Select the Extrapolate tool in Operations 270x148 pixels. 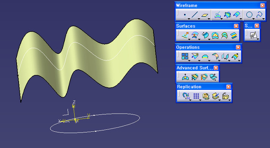[235, 56]
